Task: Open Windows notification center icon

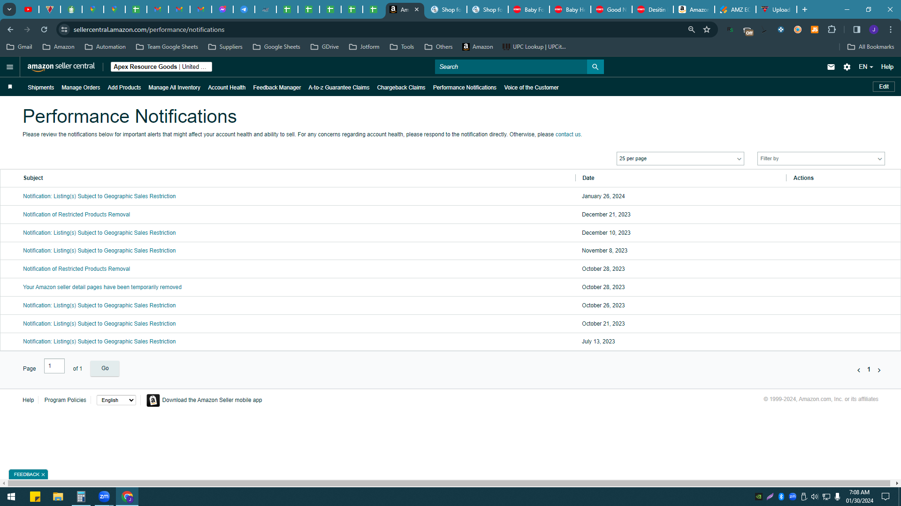Action: 886,497
